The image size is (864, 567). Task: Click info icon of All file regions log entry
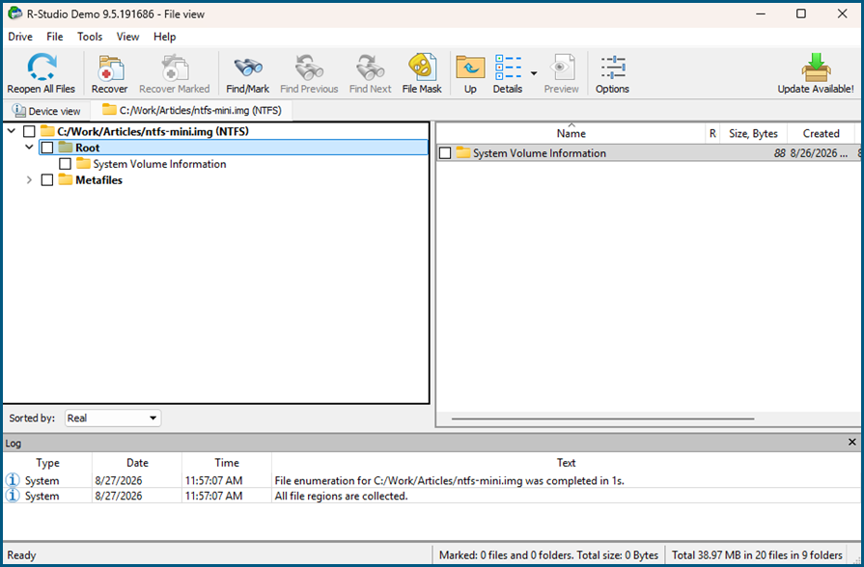[13, 496]
